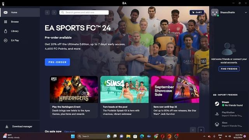Open the Cart
249x140 pixels.
[197, 12]
